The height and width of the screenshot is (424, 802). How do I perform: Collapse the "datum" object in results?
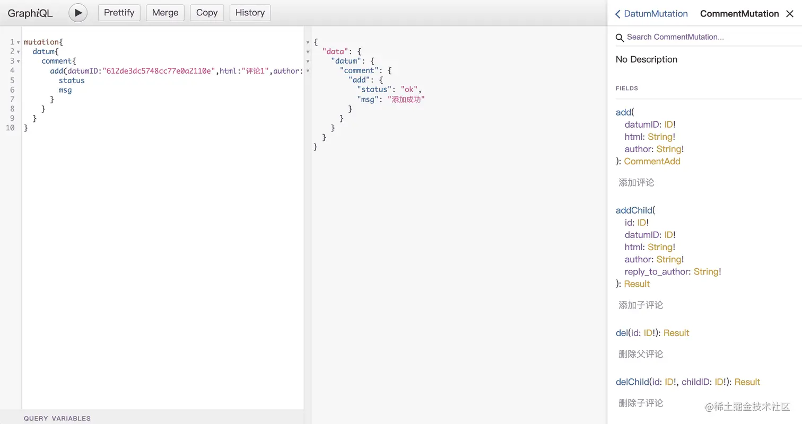(x=308, y=61)
